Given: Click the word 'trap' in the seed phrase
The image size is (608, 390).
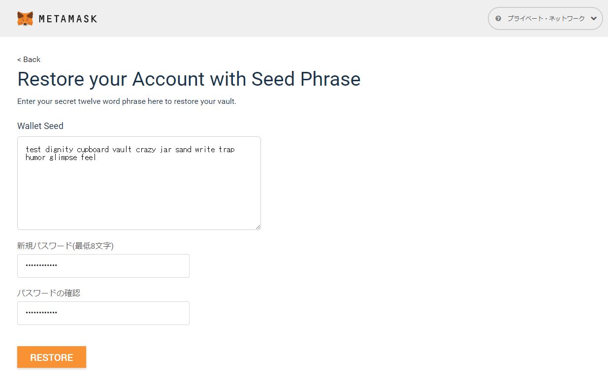Looking at the screenshot, I should (226, 149).
